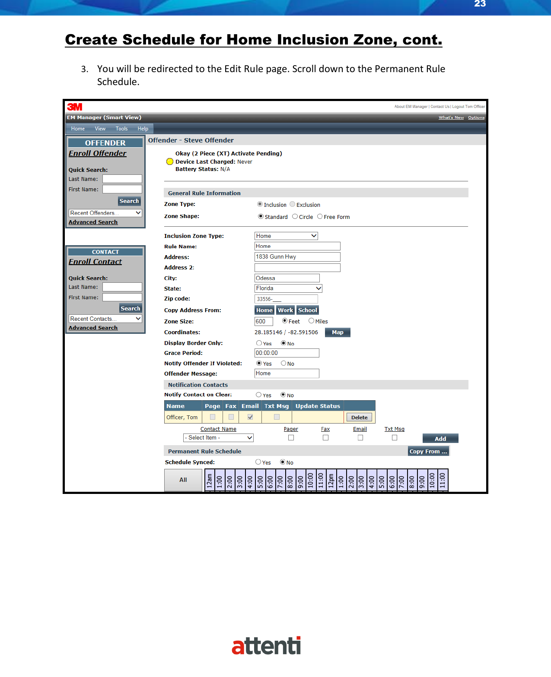Click the Zip code field
This screenshot has height=677, width=551.
pos(286,299)
